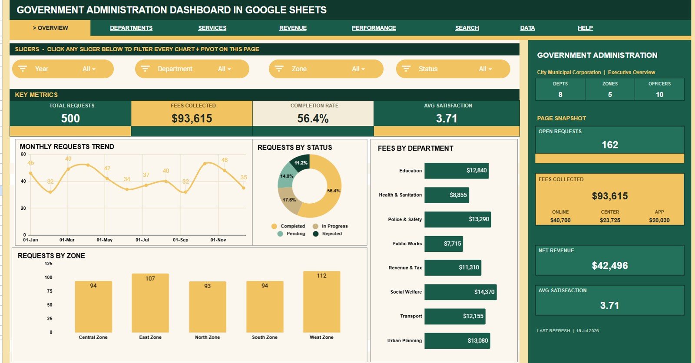Click the Pending legend color dot
The width and height of the screenshot is (695, 363).
(x=280, y=234)
